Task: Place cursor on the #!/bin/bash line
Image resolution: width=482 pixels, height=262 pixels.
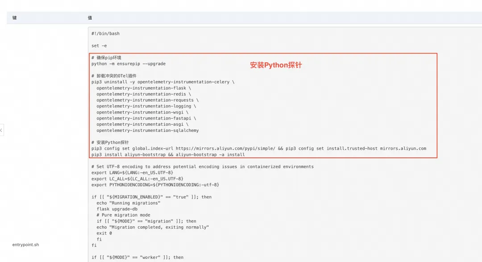Action: point(105,33)
